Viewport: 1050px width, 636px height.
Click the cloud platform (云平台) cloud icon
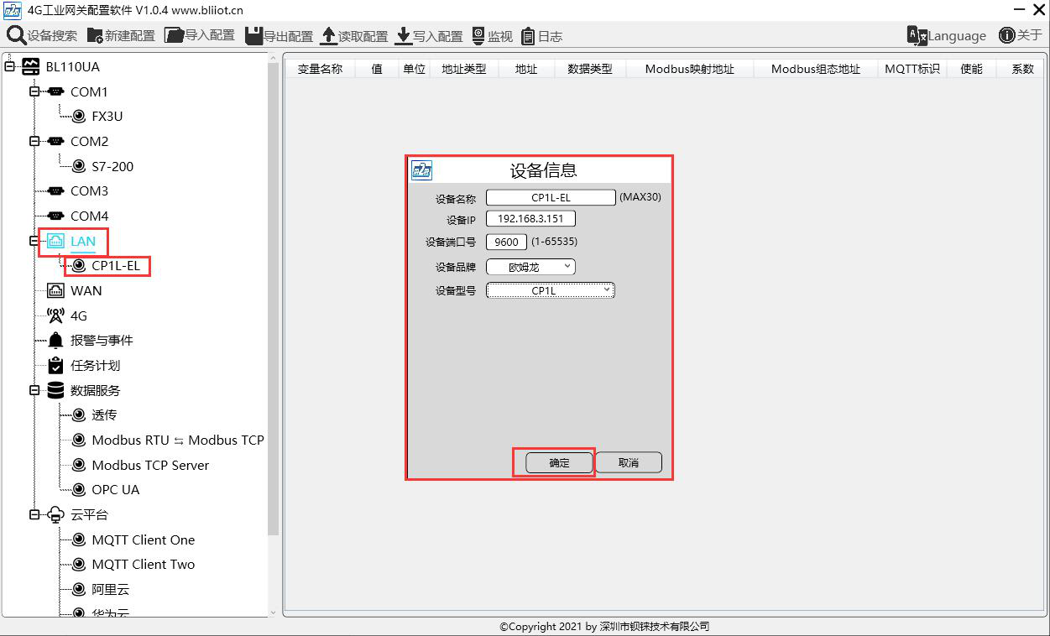coord(55,514)
